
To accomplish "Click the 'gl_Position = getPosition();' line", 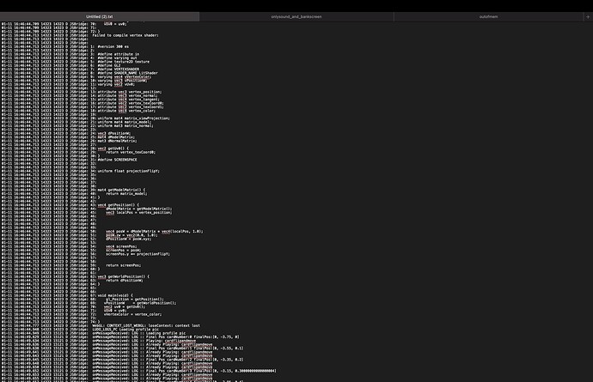I will [x=135, y=300].
